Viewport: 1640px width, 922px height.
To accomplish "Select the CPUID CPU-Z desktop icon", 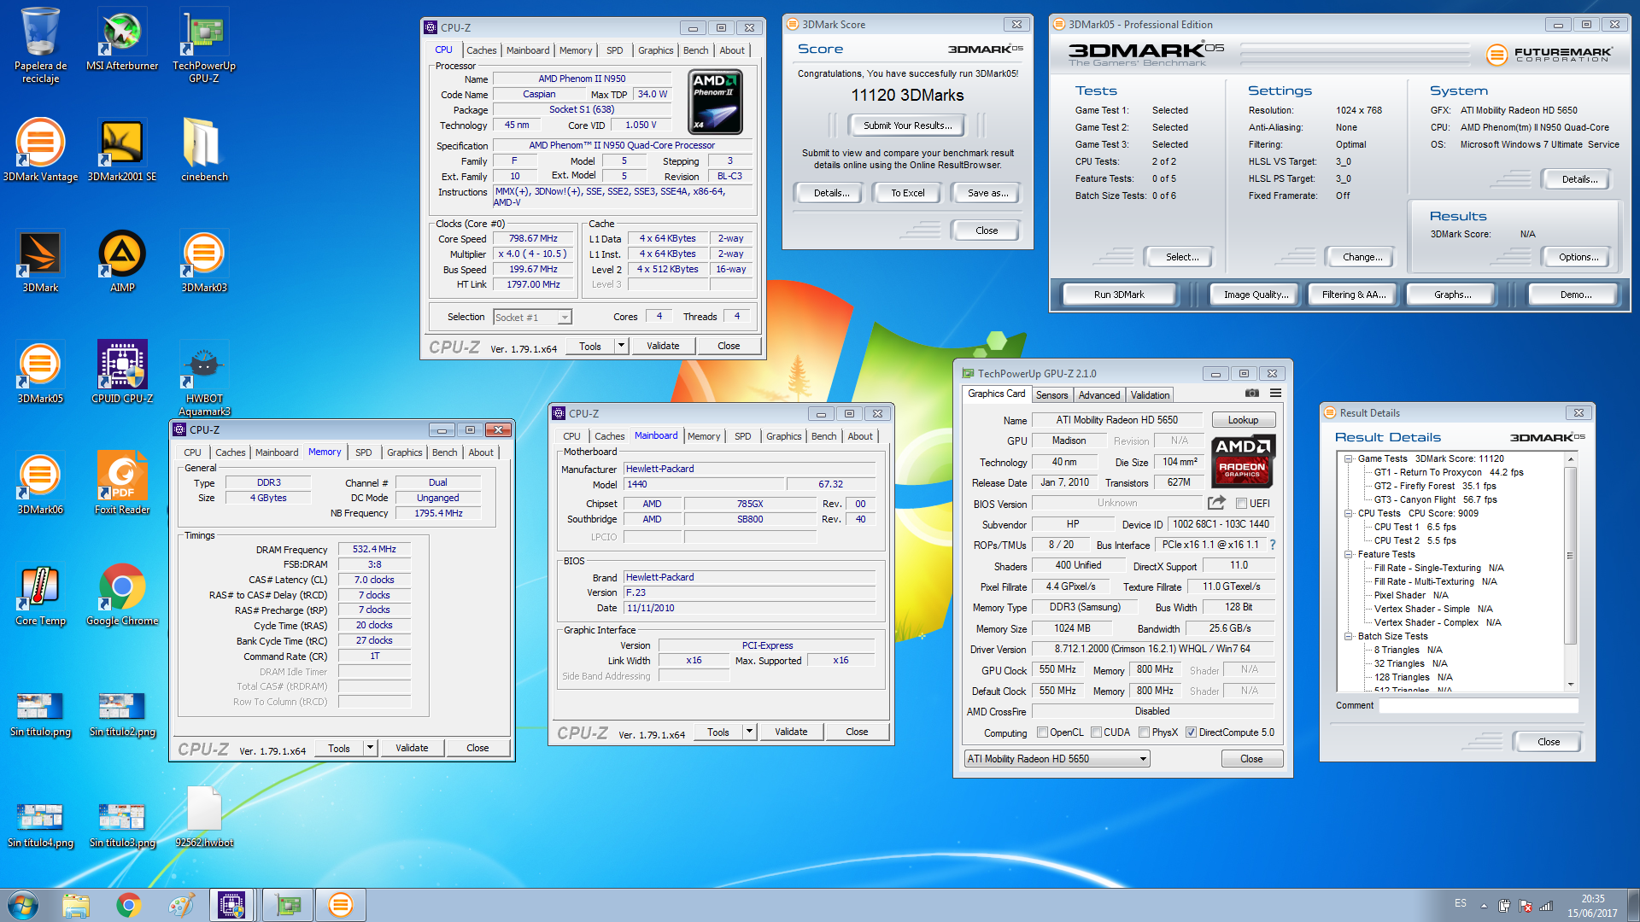I will pos(122,372).
